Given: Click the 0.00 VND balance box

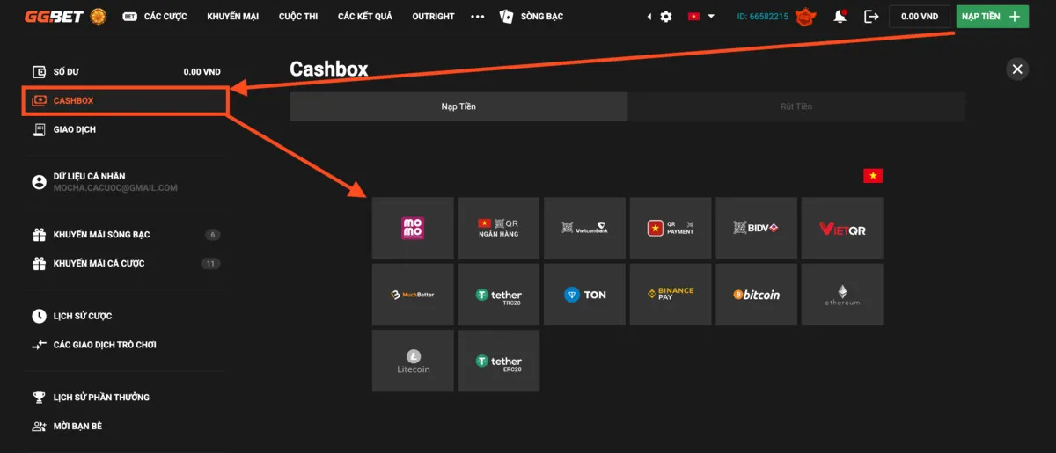Looking at the screenshot, I should coord(919,17).
